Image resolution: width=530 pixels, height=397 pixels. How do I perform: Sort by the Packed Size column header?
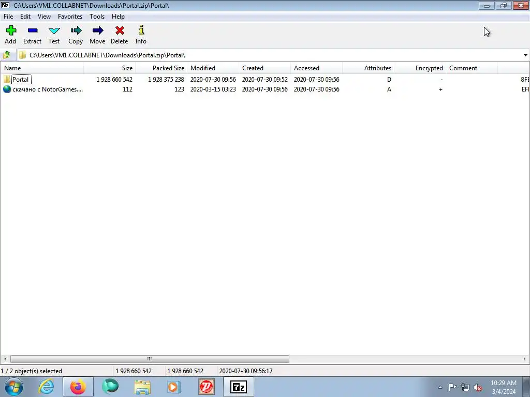(x=161, y=68)
